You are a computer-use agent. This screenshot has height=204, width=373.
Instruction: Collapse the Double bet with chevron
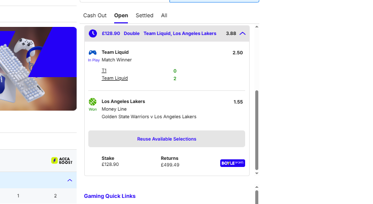(243, 33)
